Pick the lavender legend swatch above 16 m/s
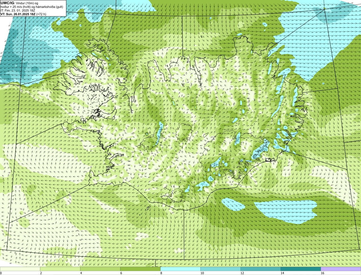361x275 pixels. pyautogui.click(x=341, y=269)
